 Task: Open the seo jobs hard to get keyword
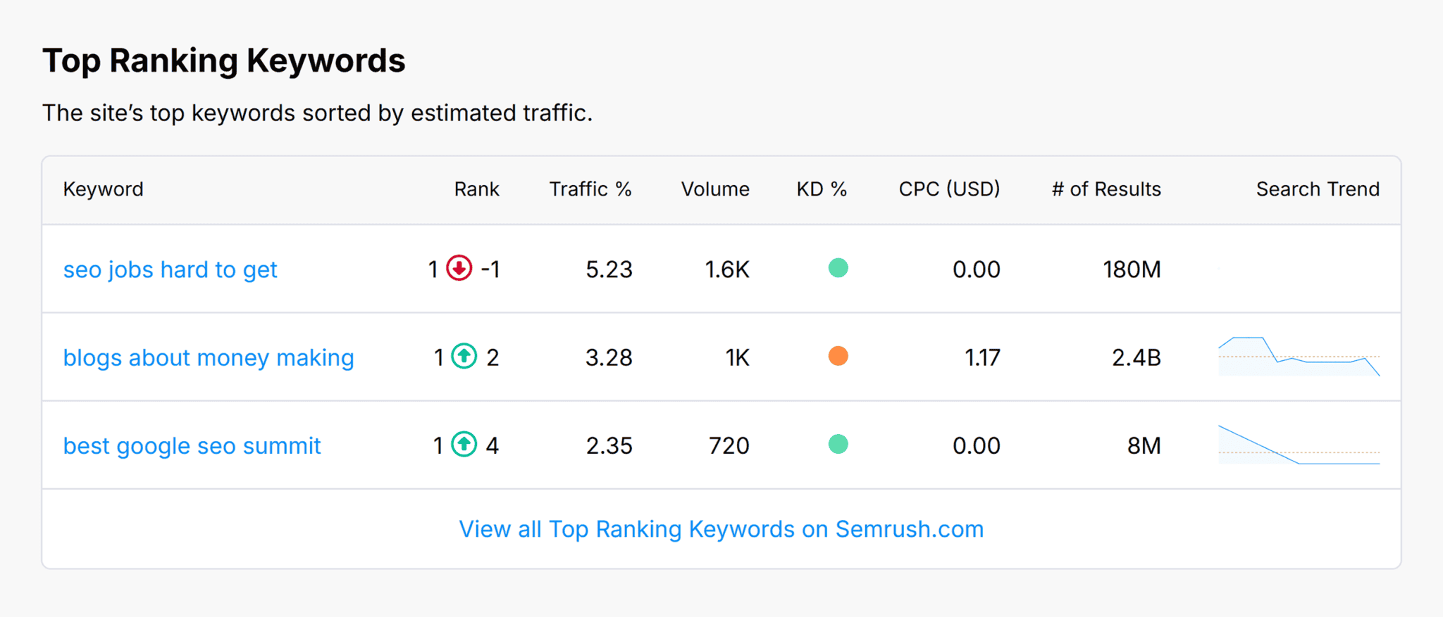point(170,269)
